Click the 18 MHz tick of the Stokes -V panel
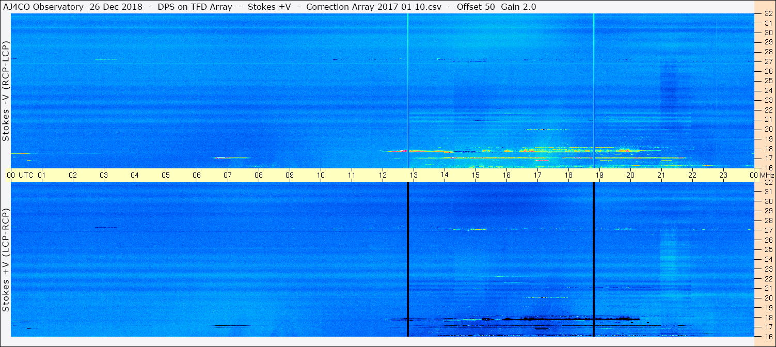776x347 pixels. 768,148
